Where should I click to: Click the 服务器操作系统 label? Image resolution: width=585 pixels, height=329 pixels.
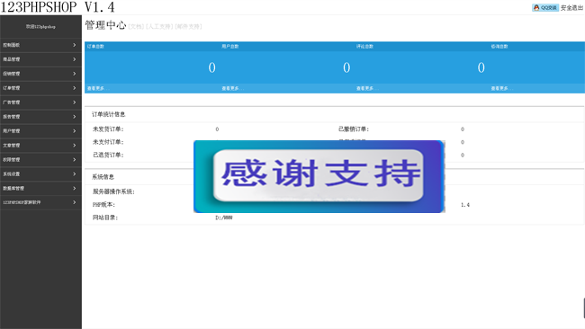[113, 191]
